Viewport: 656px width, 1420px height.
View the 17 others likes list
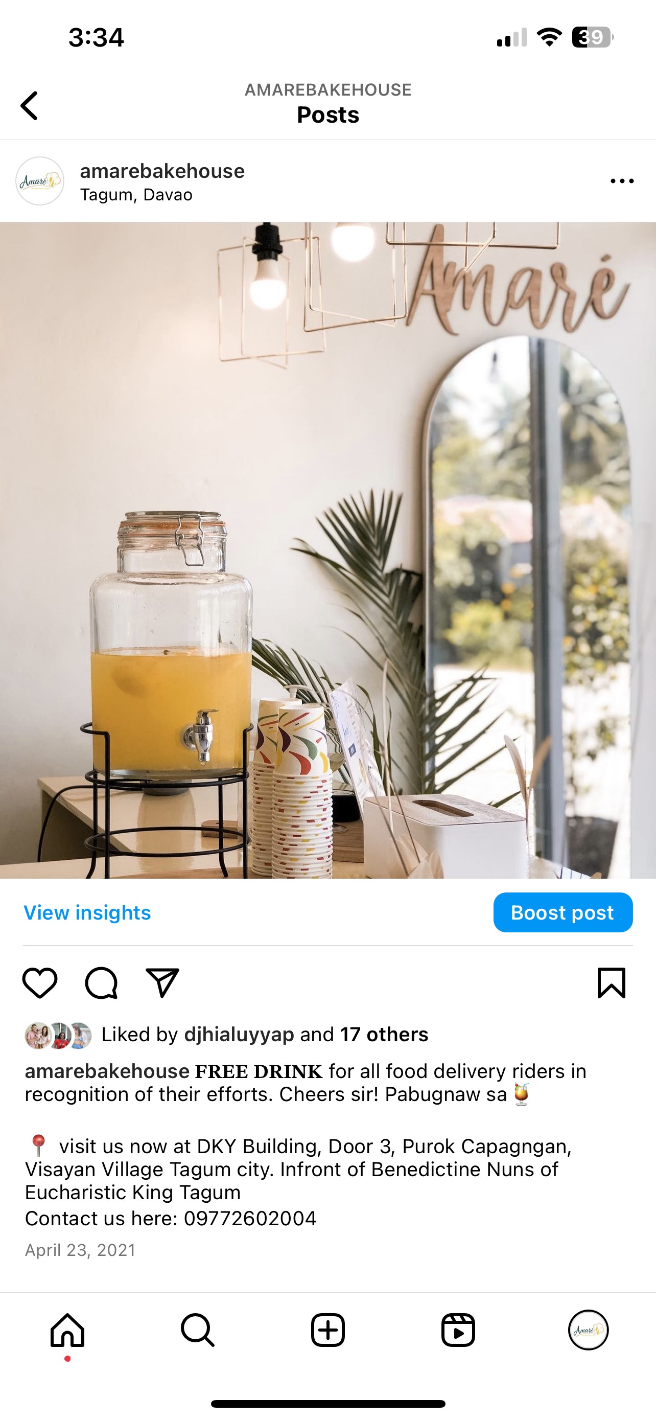pos(384,1035)
